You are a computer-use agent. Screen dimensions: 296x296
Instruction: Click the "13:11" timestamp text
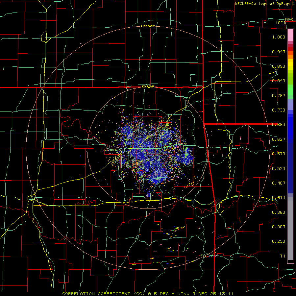(x=226, y=294)
